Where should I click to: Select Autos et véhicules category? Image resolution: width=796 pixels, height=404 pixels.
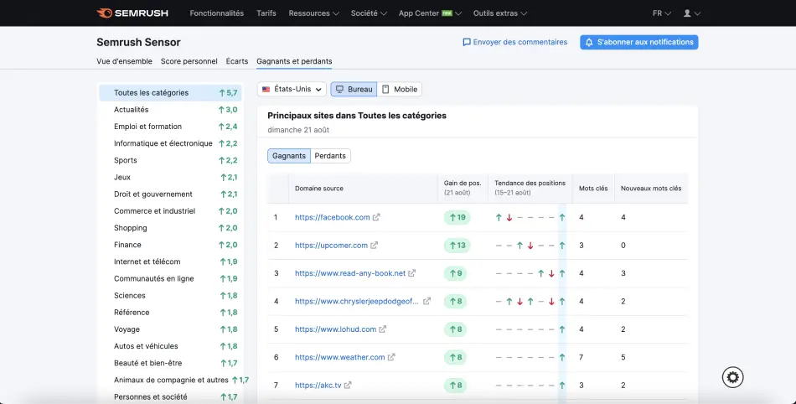(170, 346)
